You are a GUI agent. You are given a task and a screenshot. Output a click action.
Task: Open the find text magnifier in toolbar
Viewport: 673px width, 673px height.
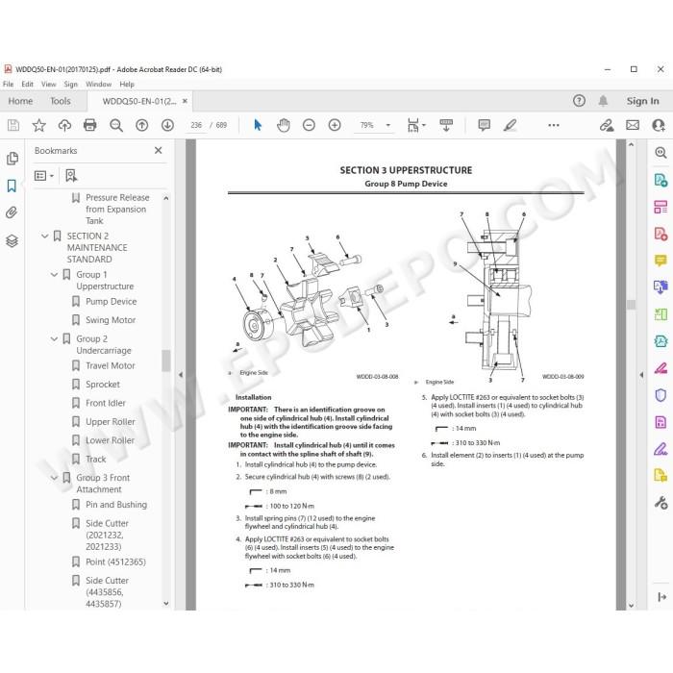116,125
